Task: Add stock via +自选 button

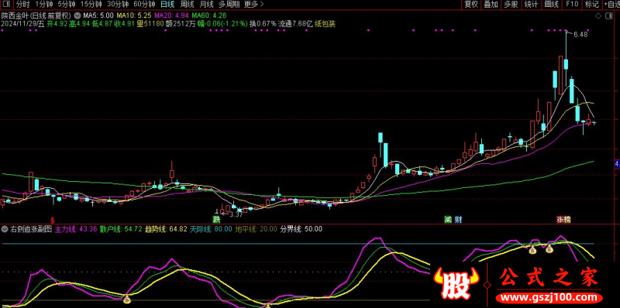Action: pos(612,5)
